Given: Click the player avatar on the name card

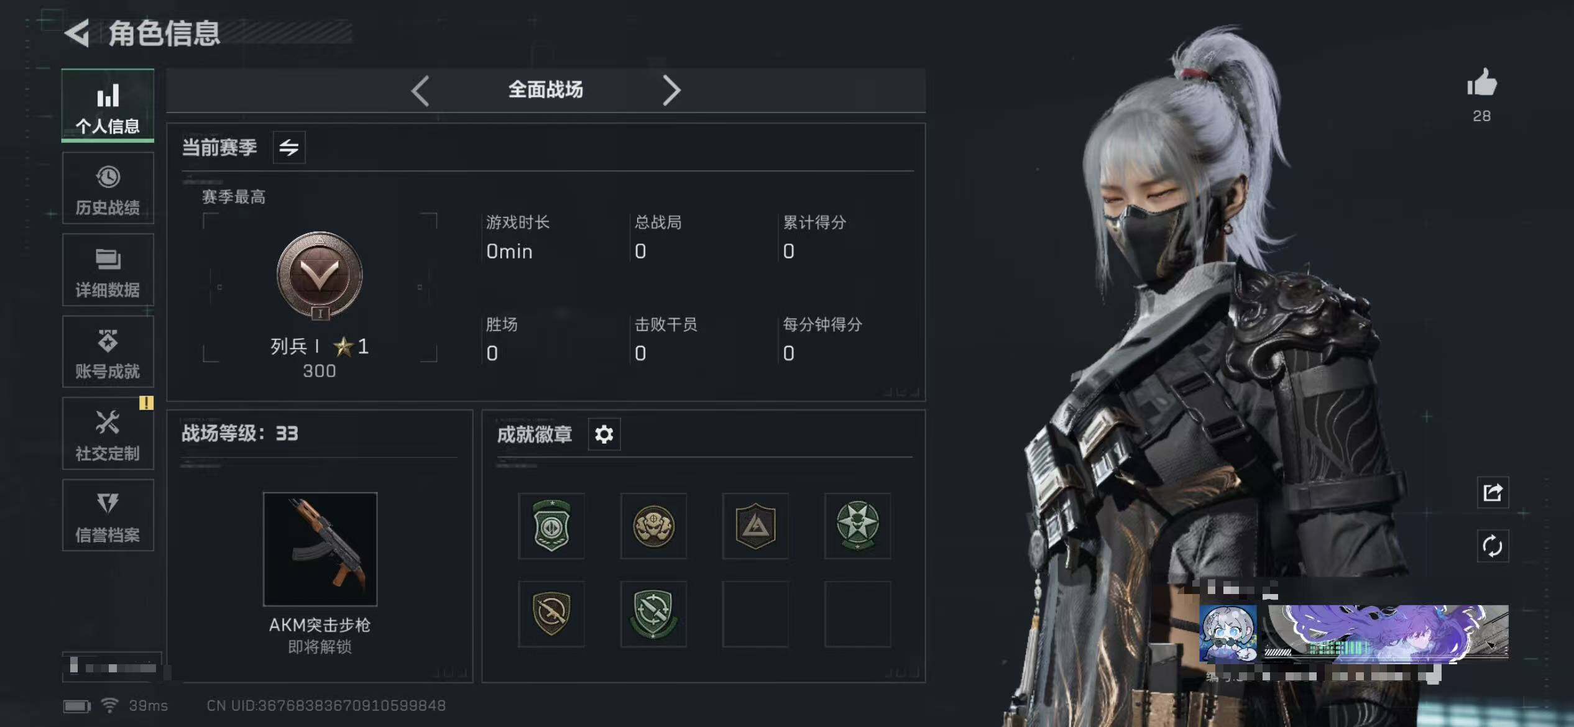Looking at the screenshot, I should (x=1228, y=634).
